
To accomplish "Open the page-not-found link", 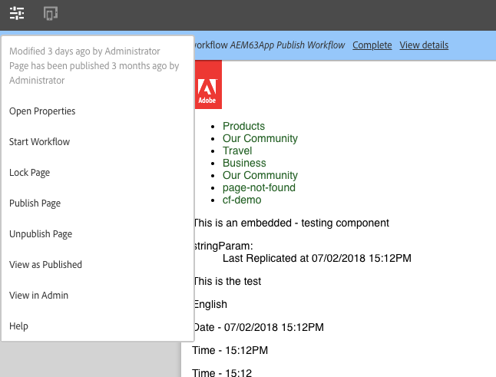I will pos(259,187).
